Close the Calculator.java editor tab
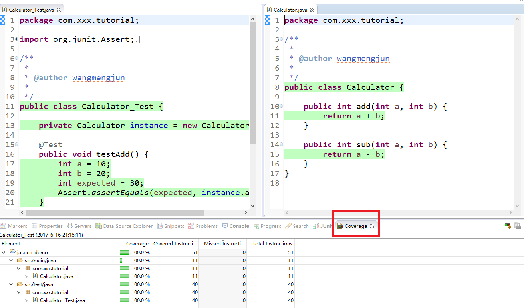This screenshot has width=528, height=308. pyautogui.click(x=312, y=10)
